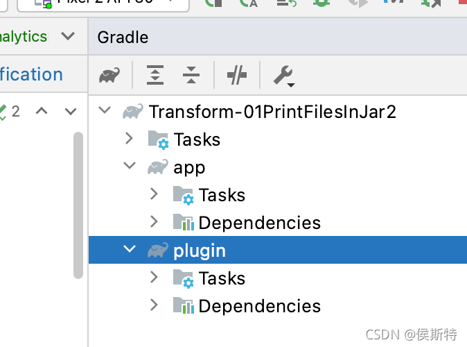Click the Gradle tool window title
This screenshot has height=347, width=467.
point(123,37)
